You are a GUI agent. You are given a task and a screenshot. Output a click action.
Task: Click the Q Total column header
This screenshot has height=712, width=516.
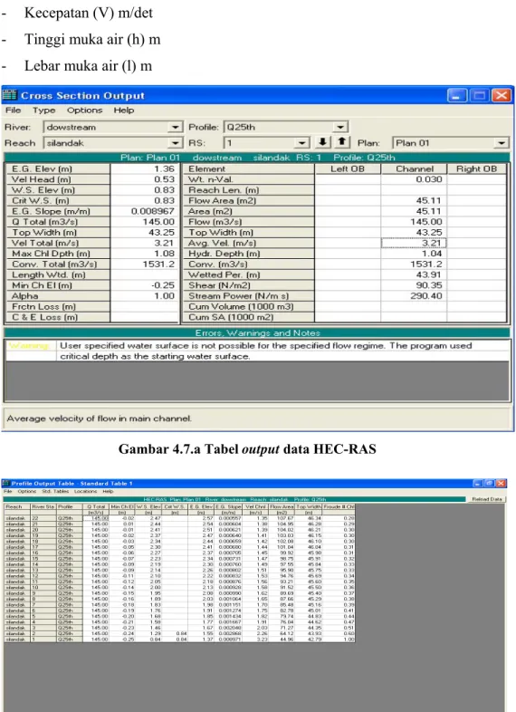click(x=96, y=506)
